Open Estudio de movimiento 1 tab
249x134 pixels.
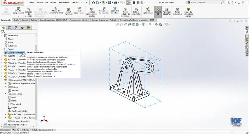[x=43, y=130]
